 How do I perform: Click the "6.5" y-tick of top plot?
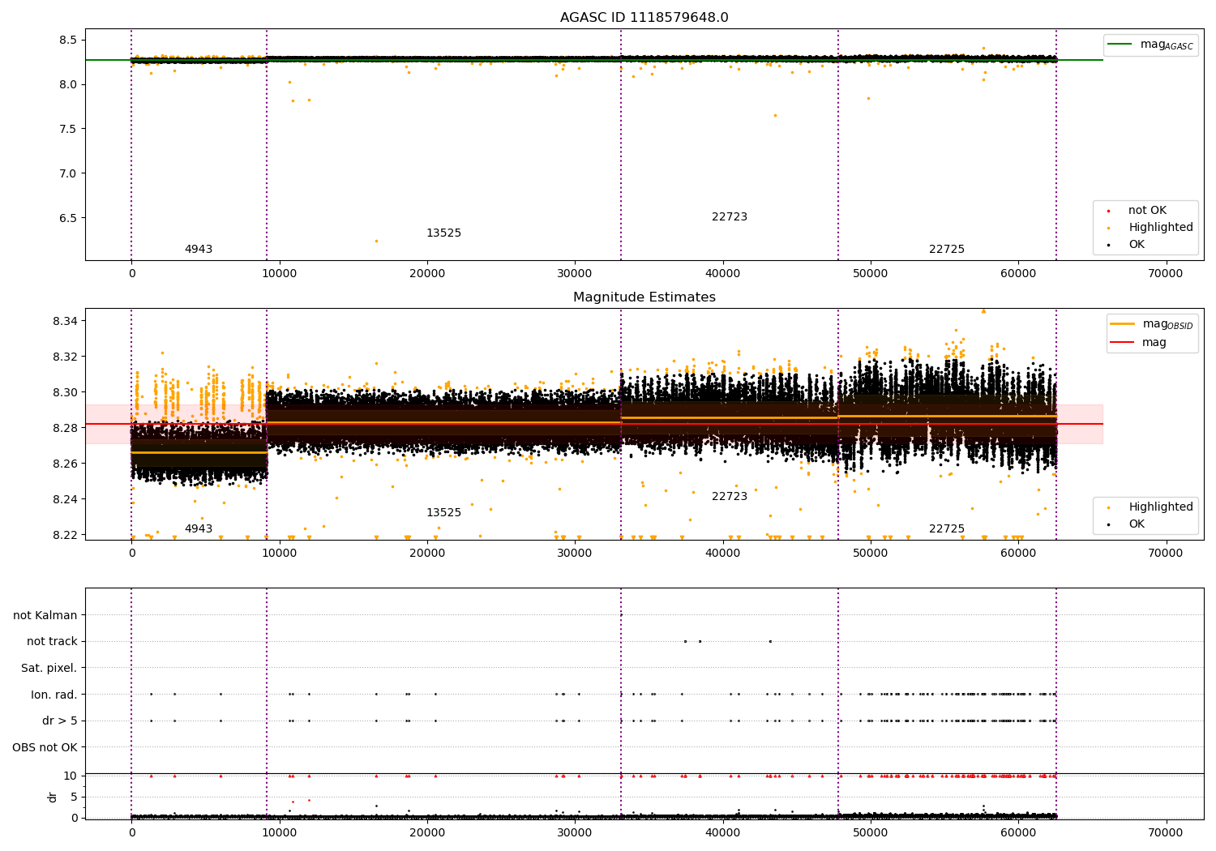68,219
